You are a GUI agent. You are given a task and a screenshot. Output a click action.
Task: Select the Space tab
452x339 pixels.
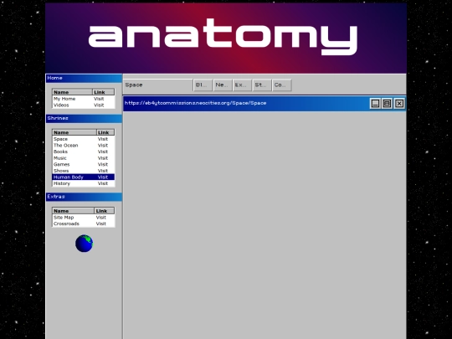tap(158, 85)
